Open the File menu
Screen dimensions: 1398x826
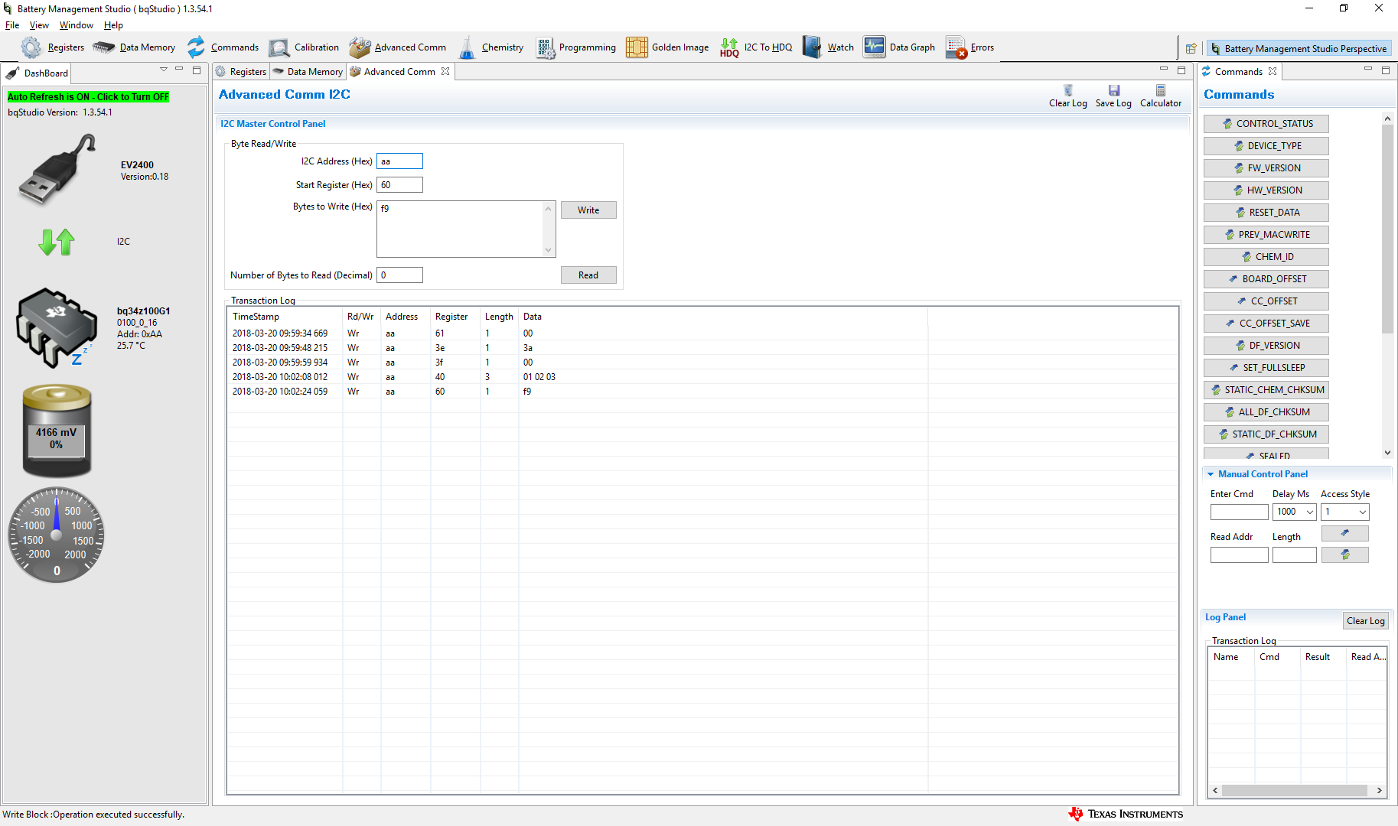tap(12, 25)
